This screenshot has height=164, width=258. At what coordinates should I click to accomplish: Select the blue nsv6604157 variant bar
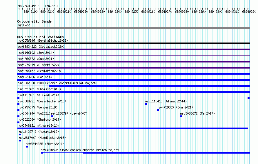pos(133,74)
